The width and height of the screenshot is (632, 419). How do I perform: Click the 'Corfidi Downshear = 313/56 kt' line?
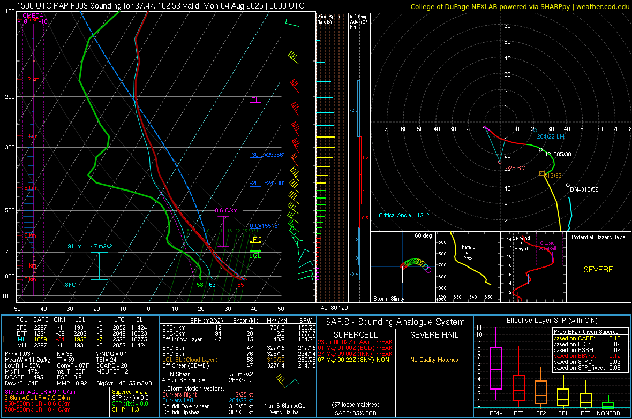point(208,406)
